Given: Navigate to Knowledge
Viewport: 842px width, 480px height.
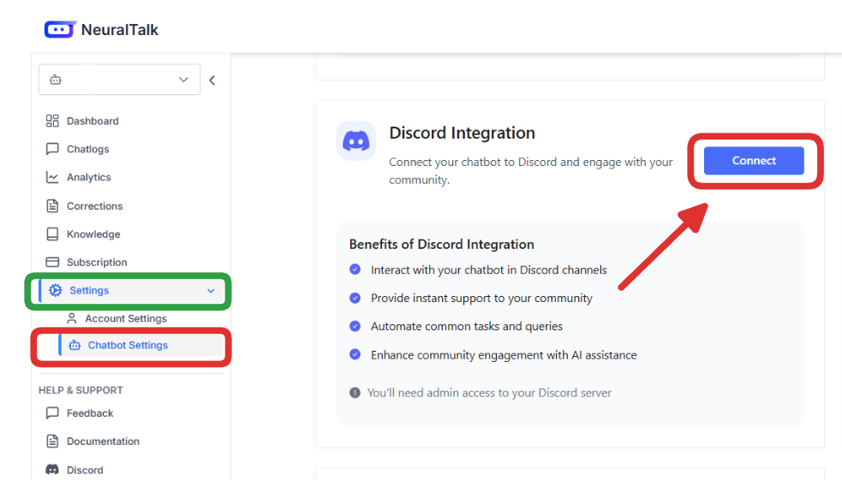Looking at the screenshot, I should click(93, 234).
